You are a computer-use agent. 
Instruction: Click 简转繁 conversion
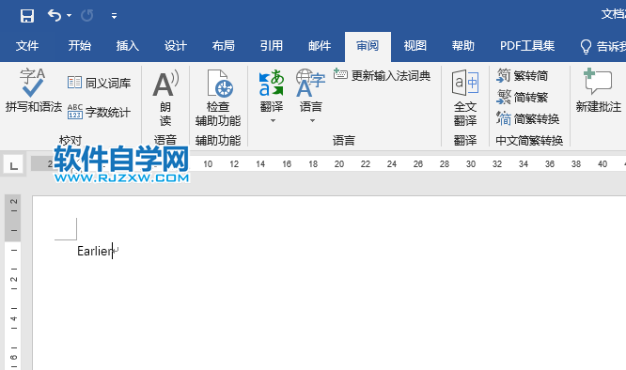pyautogui.click(x=523, y=97)
